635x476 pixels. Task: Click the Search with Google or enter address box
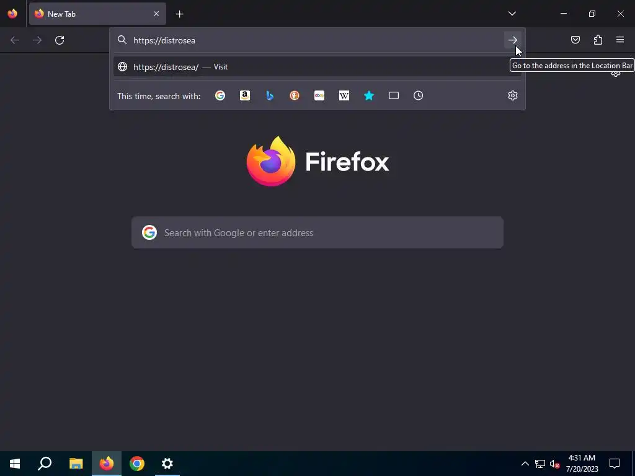point(317,233)
